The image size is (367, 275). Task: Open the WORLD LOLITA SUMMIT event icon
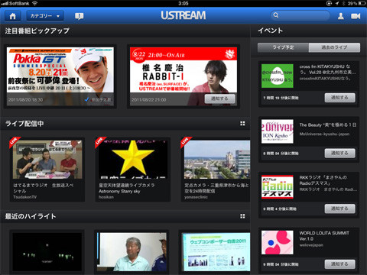(x=278, y=242)
